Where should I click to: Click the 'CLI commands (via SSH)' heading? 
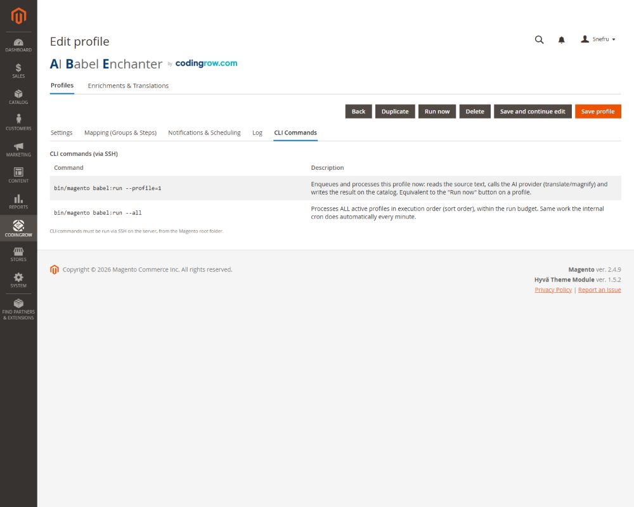(x=84, y=153)
